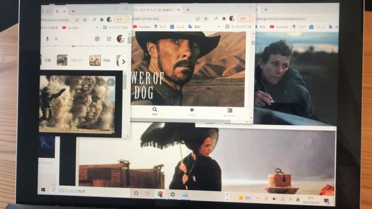Image resolution: width=372 pixels, height=209 pixels.
Task: Open a new tab in left Chrome window
Action: coord(73,11)
